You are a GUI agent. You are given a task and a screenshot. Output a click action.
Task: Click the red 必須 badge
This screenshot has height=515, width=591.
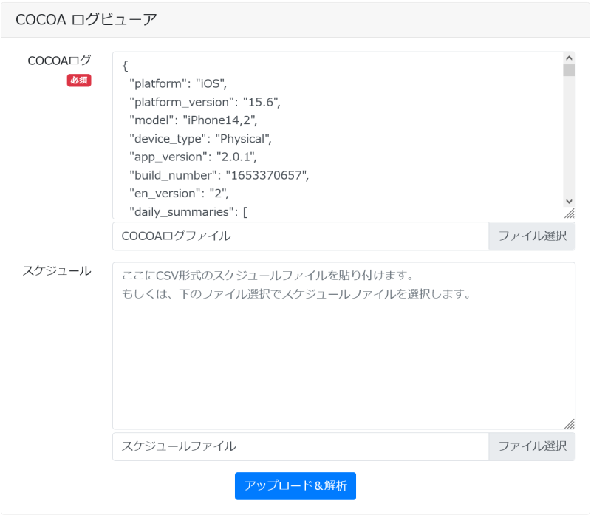79,81
